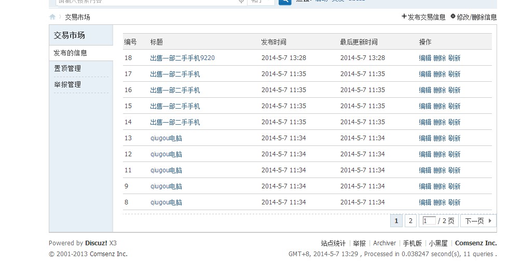Click the 手机版 footer link
The image size is (522, 266).
click(x=412, y=243)
